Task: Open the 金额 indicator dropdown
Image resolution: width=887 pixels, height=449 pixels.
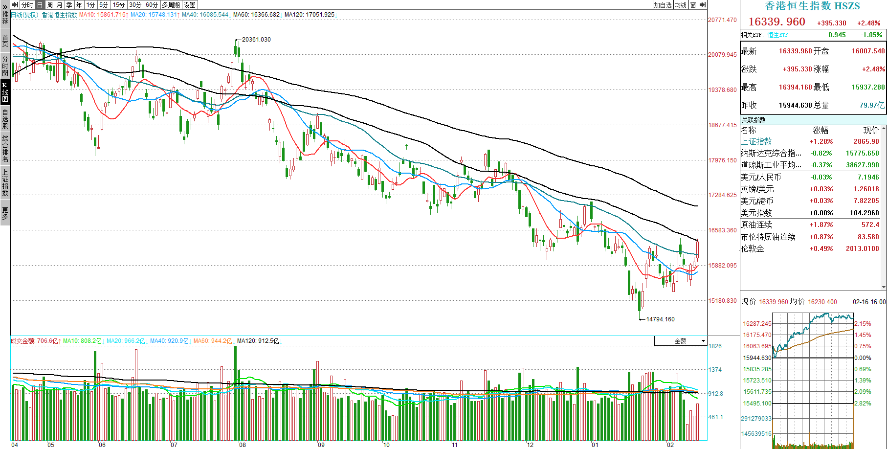Action: (x=681, y=341)
